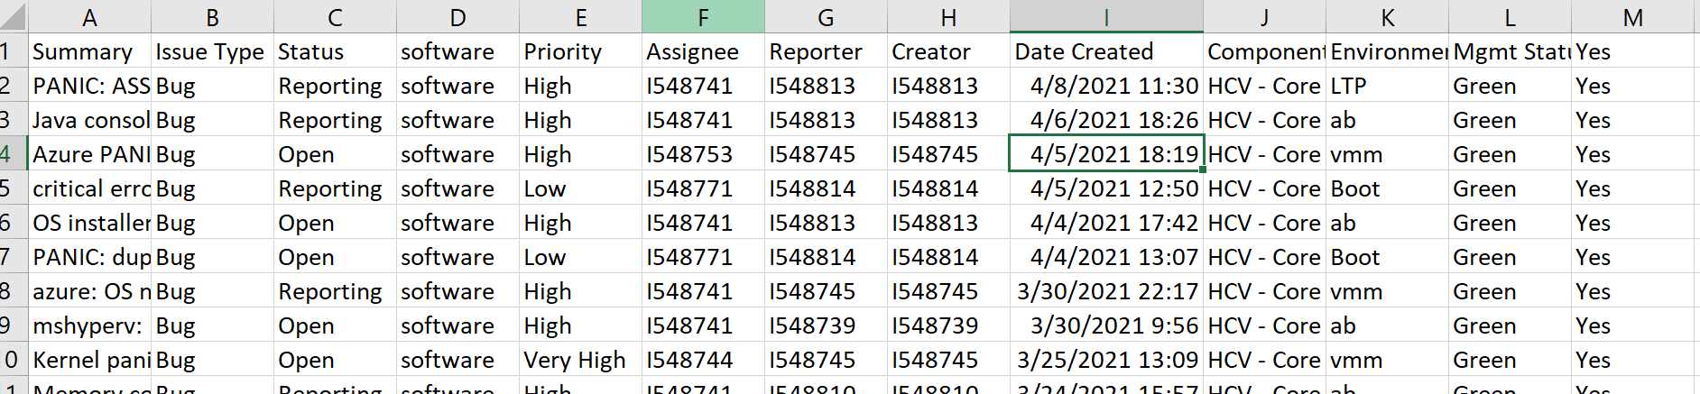The height and width of the screenshot is (394, 1700).
Task: Click the LTP environment cell
Action: tap(1387, 86)
